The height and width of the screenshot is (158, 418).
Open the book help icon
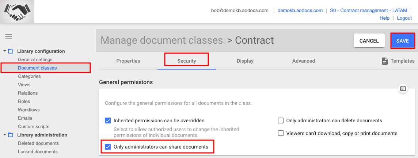coord(403,89)
